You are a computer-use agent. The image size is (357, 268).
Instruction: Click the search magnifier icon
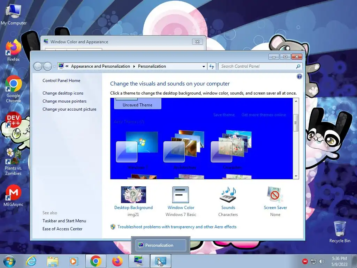[298, 66]
